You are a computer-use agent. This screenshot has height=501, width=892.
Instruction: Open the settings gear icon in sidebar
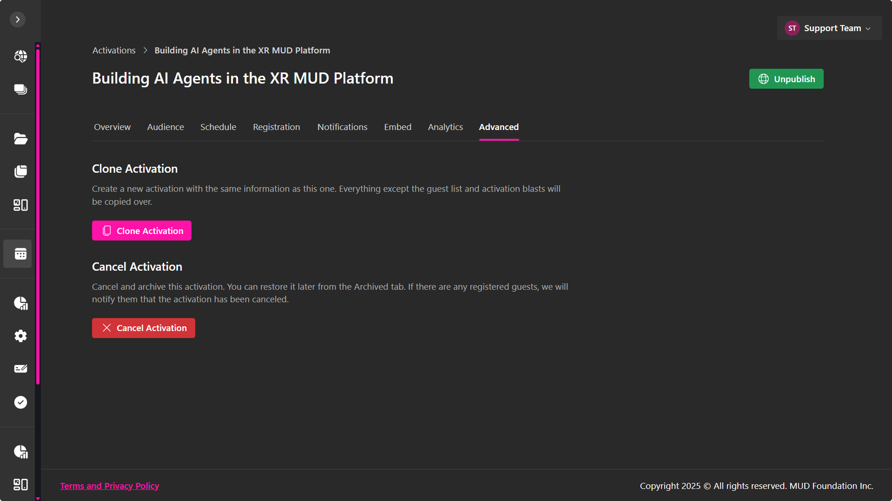coord(20,336)
